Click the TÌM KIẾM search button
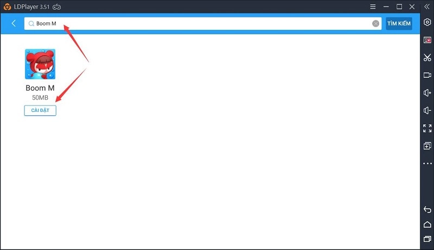434x250 pixels. (399, 23)
